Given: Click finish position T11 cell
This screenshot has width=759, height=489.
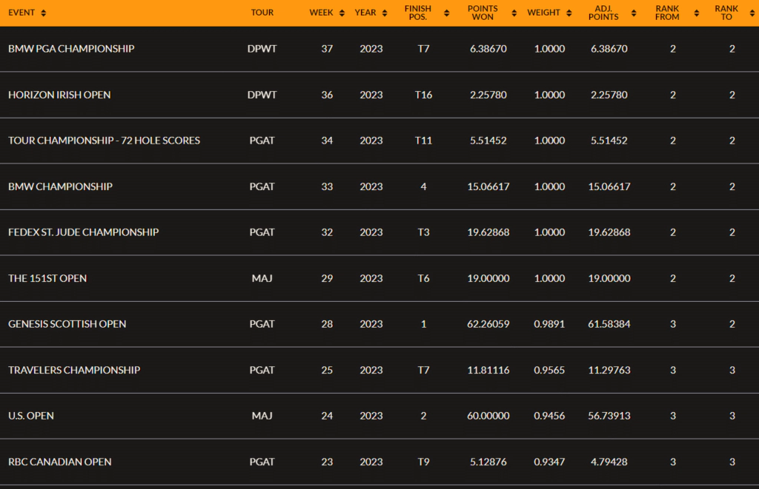Looking at the screenshot, I should (x=423, y=141).
